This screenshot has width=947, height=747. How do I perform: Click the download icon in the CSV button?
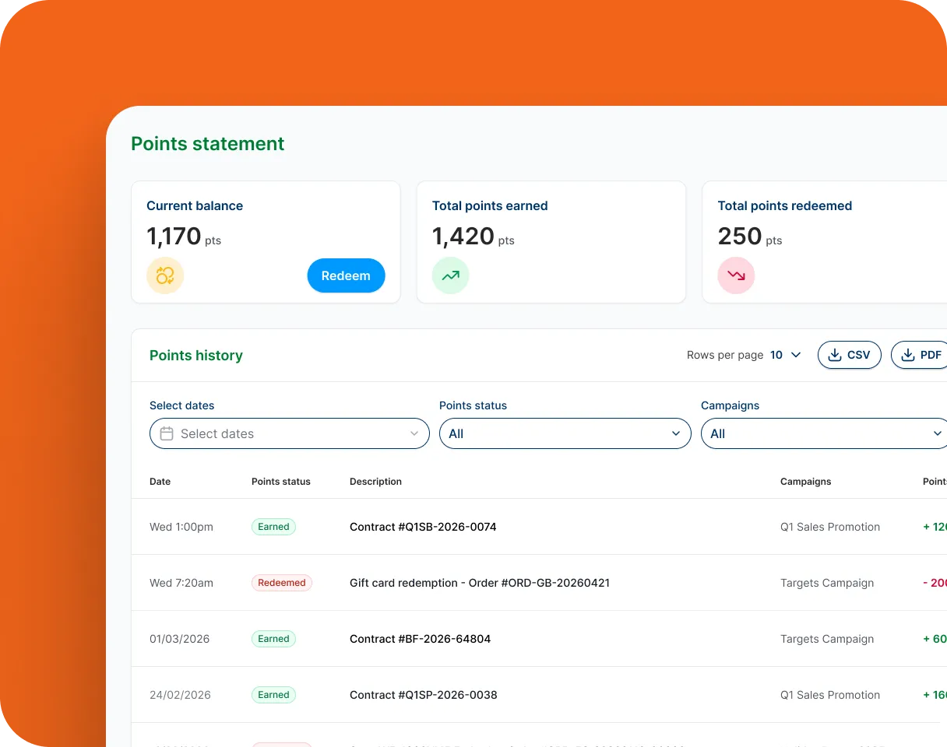tap(835, 355)
